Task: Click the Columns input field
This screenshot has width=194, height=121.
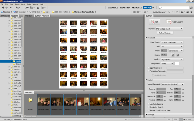Action: coord(161,89)
